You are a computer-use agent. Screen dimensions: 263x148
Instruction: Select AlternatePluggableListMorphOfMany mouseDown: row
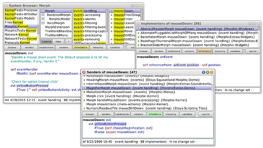click(x=197, y=33)
